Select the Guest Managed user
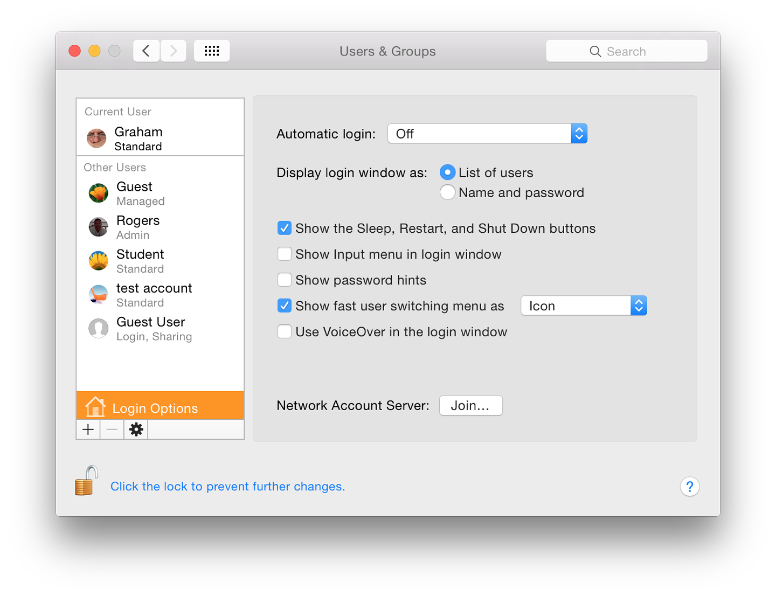776x596 pixels. 160,193
